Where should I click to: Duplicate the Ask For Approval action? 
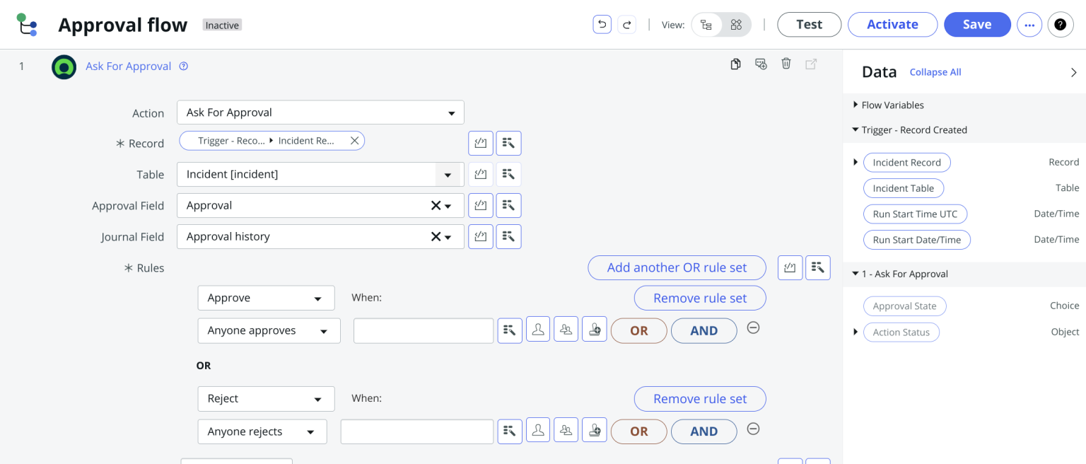click(x=735, y=64)
